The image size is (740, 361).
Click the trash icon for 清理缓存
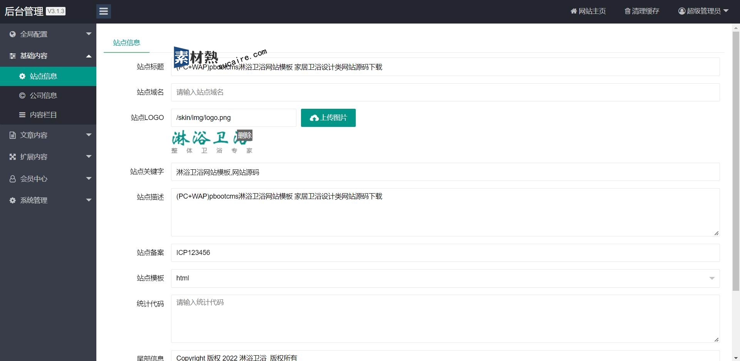click(x=627, y=11)
